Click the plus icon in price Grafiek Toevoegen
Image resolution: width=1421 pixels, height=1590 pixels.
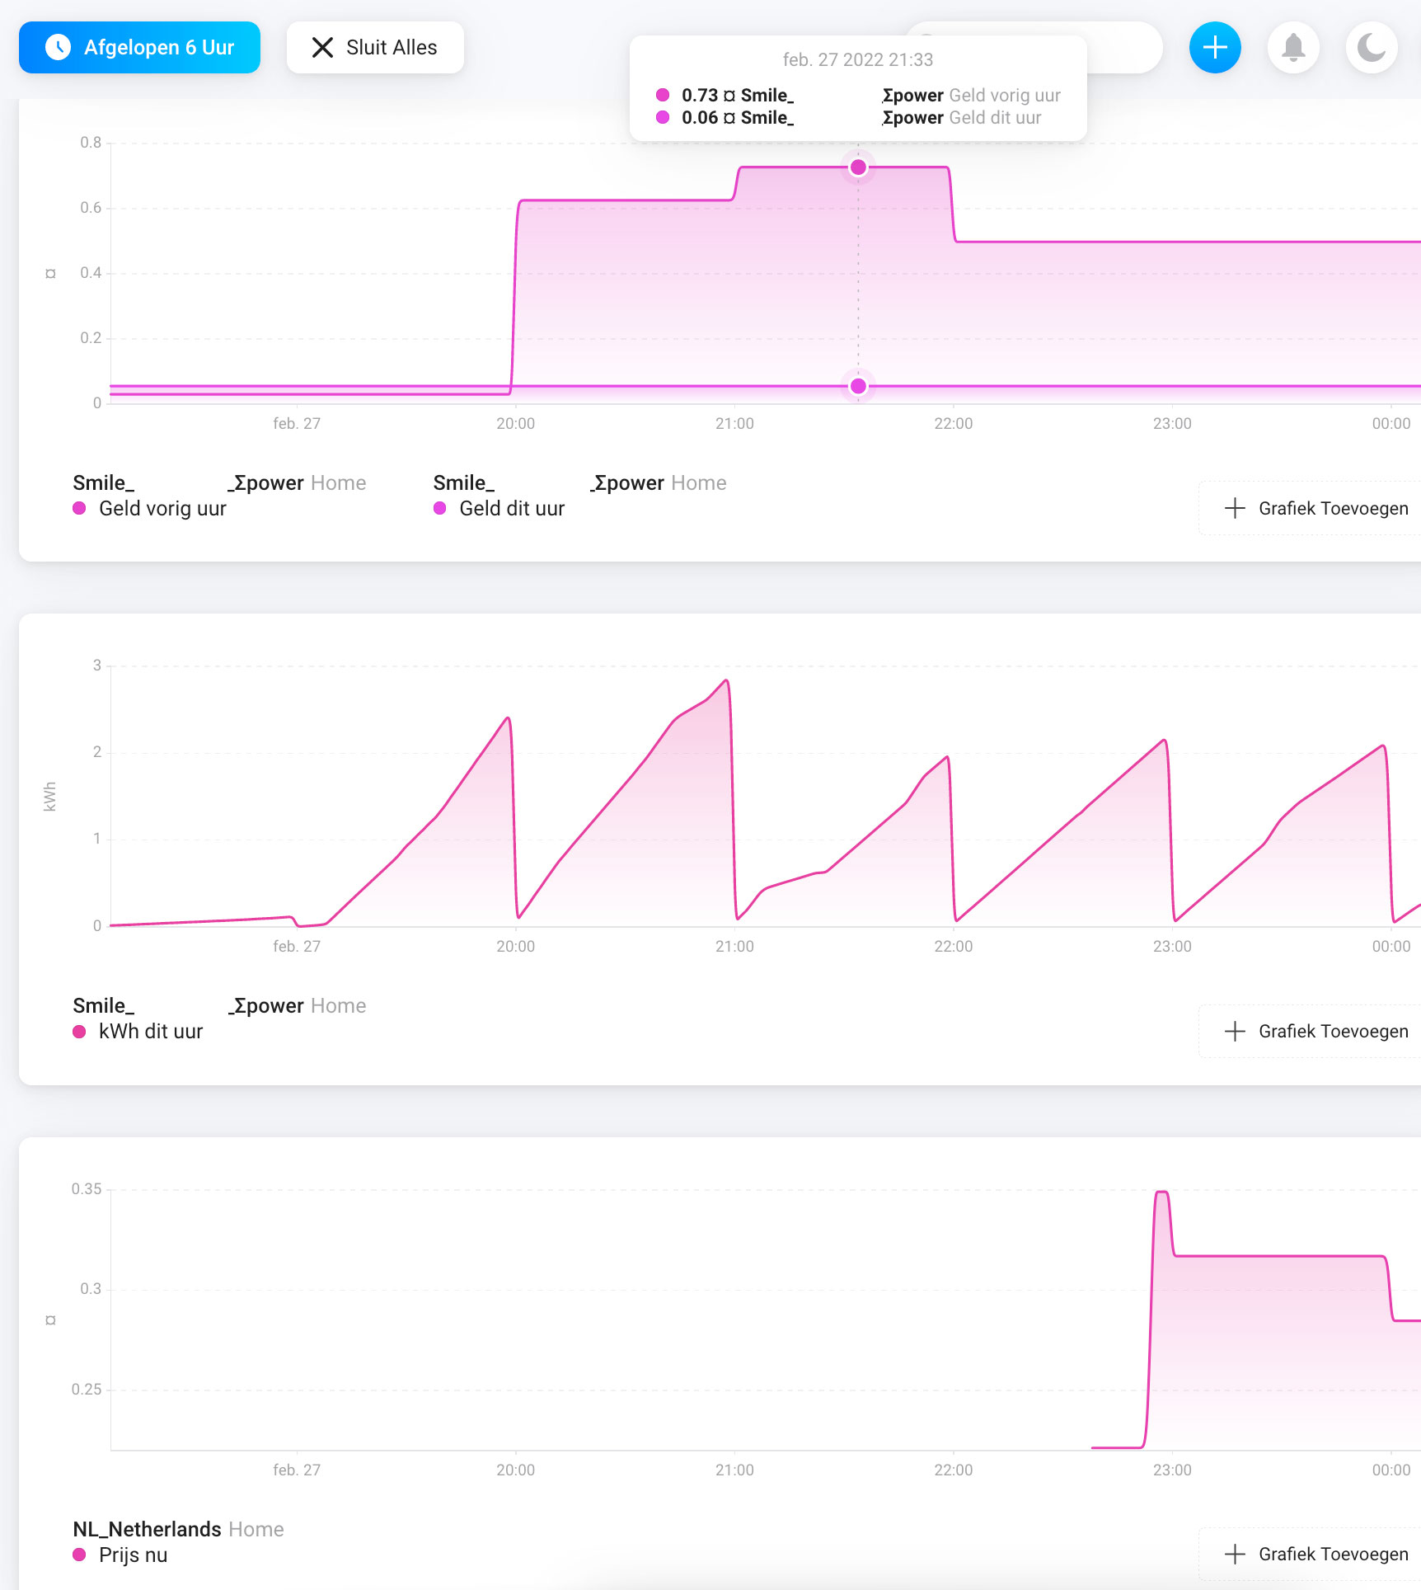(1235, 1554)
